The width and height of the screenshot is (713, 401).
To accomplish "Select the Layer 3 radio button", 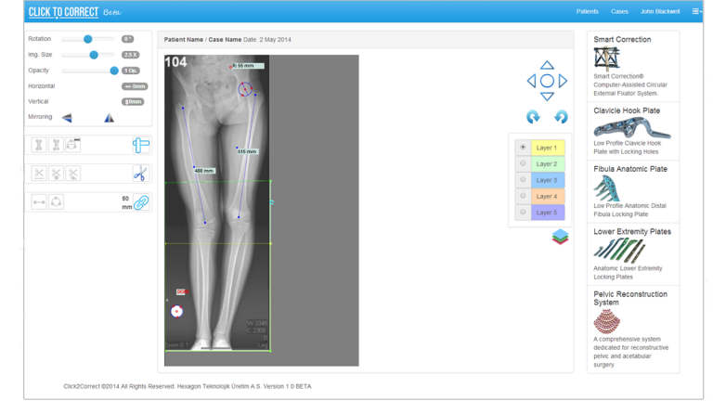I will (523, 180).
